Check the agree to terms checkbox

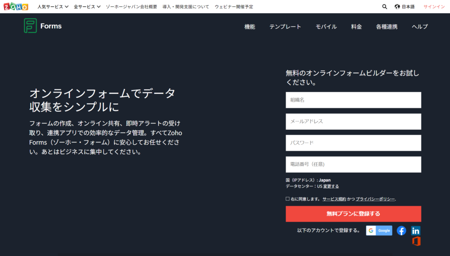287,199
